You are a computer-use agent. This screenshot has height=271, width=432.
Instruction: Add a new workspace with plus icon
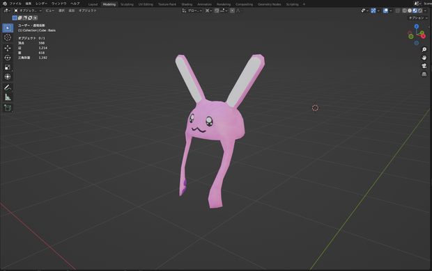(304, 4)
